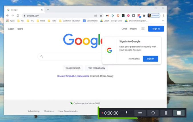
Task: Click Sign in inside the popup
Action: [150, 59]
